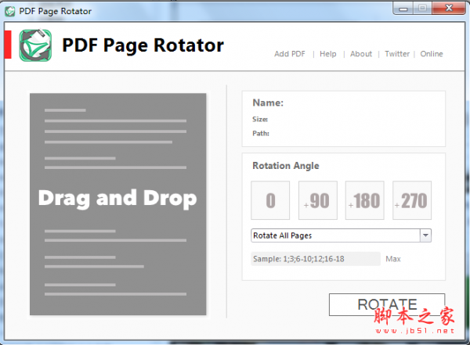Click the Max label beside page range
This screenshot has height=345, width=470.
point(393,259)
